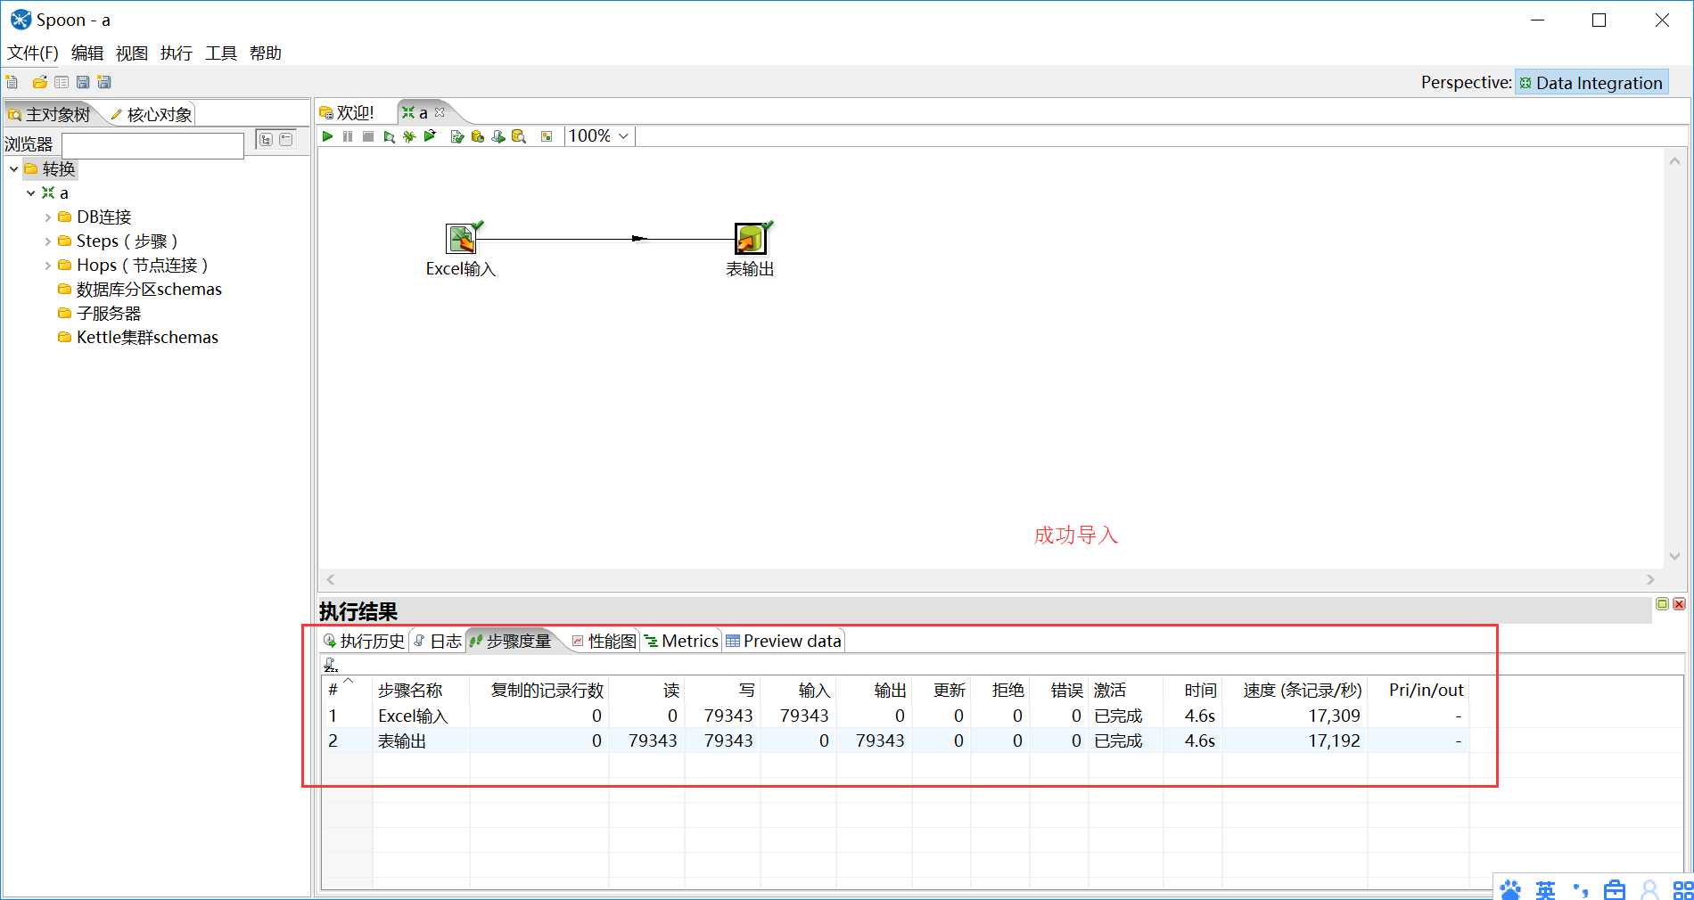
Task: Click the browser search input field
Action: (152, 145)
